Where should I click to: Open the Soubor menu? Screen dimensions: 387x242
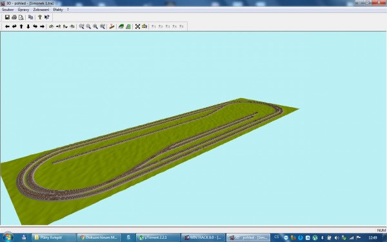click(x=8, y=10)
